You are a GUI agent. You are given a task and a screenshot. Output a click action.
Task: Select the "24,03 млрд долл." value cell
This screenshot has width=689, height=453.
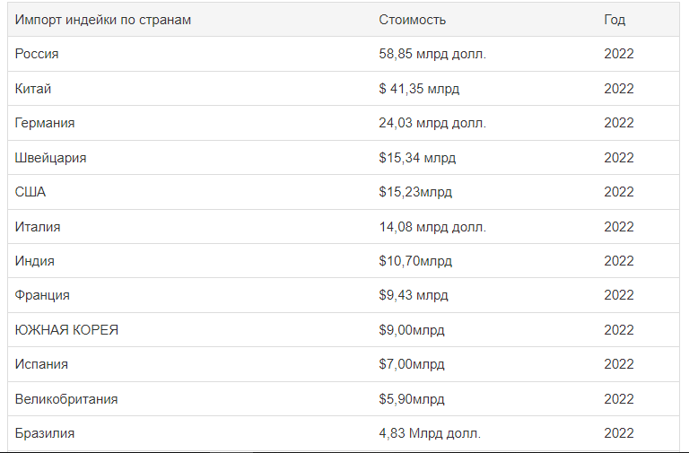432,123
